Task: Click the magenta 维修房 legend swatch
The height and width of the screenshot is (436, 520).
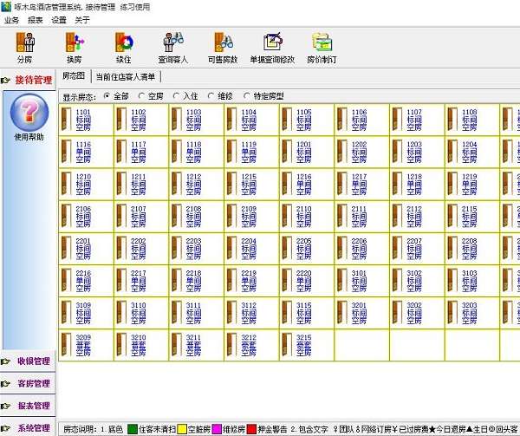Action: click(217, 429)
